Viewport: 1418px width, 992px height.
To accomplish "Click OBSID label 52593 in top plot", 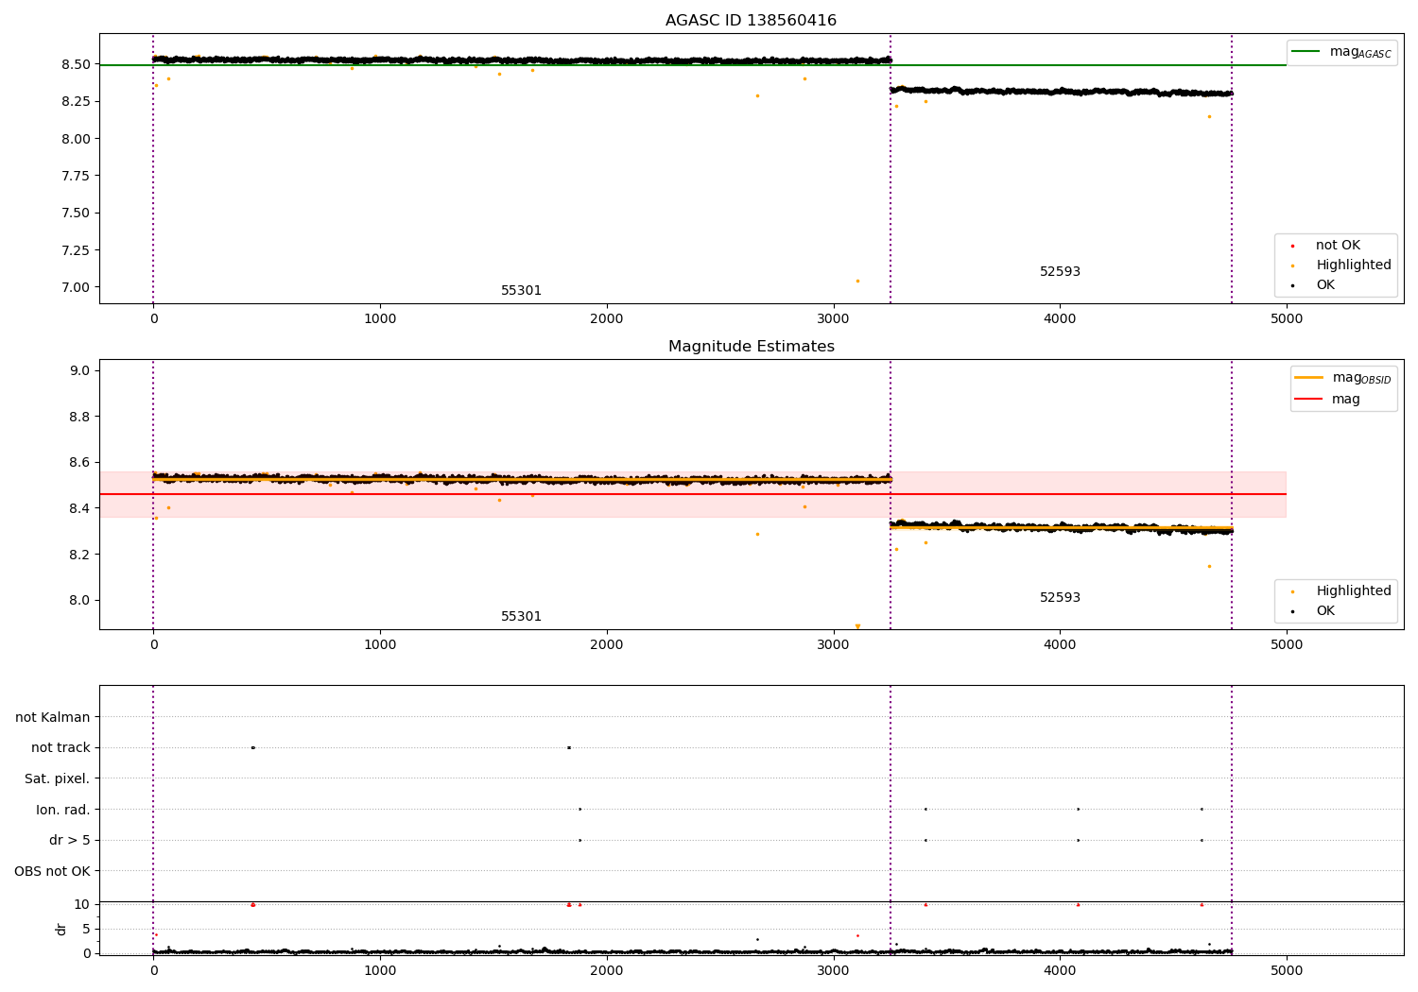I will click(x=1060, y=272).
